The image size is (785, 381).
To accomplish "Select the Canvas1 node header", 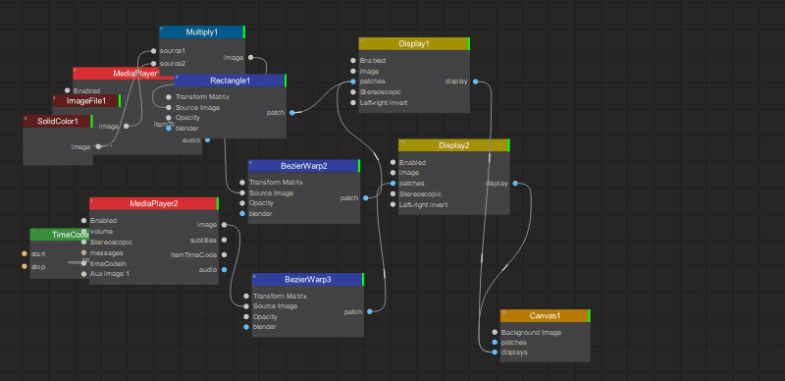I will (x=546, y=316).
